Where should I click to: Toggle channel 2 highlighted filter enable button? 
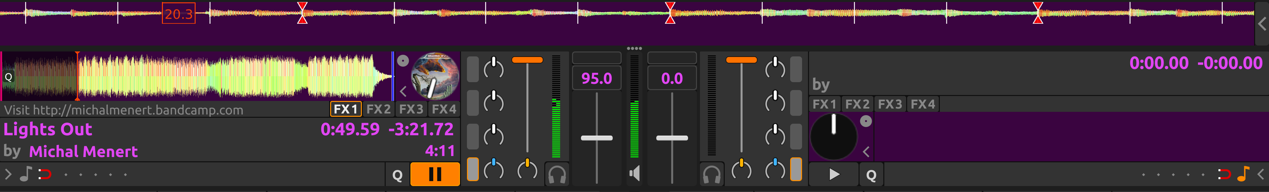tap(796, 169)
